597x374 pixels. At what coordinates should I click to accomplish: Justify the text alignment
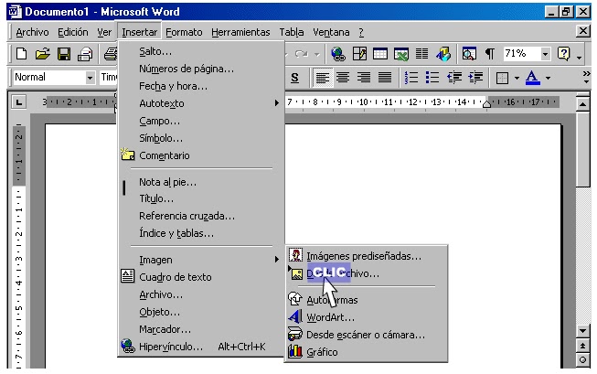point(385,78)
